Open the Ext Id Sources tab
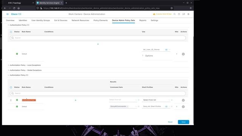Image resolution: width=242 pixels, height=136 pixels. pyautogui.click(x=60, y=20)
